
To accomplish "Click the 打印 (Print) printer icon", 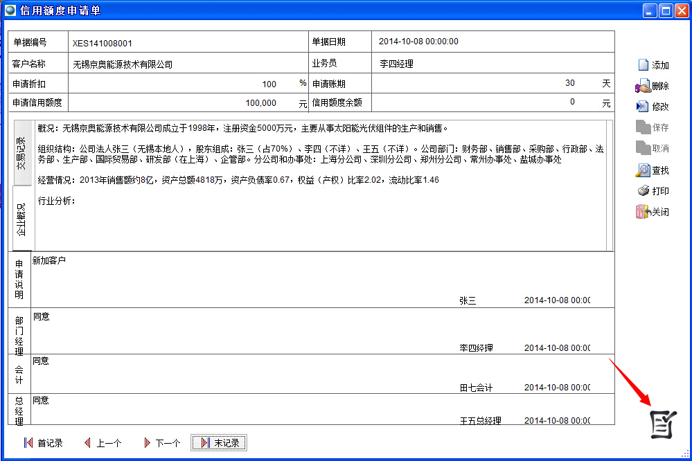I will (643, 190).
